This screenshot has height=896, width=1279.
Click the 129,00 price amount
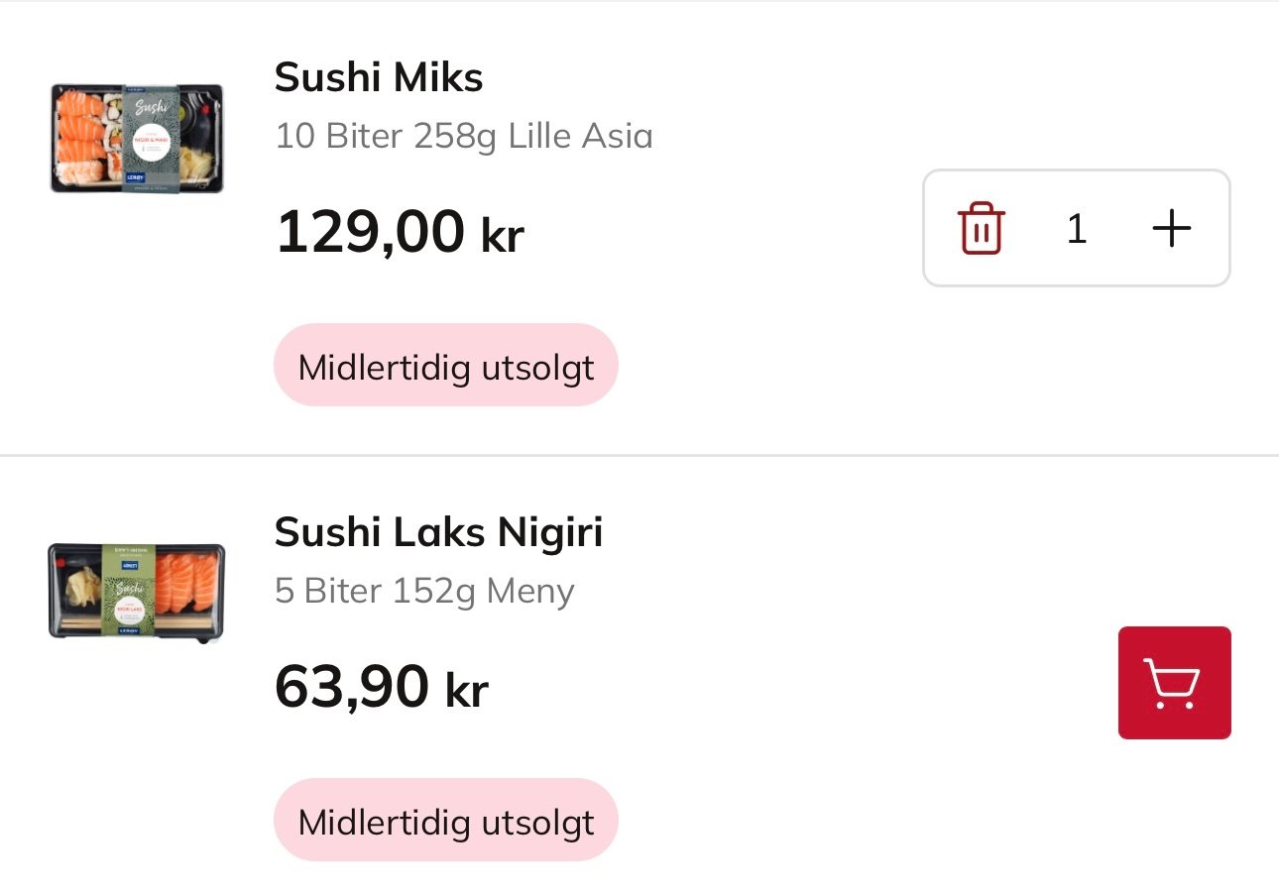[x=370, y=233]
